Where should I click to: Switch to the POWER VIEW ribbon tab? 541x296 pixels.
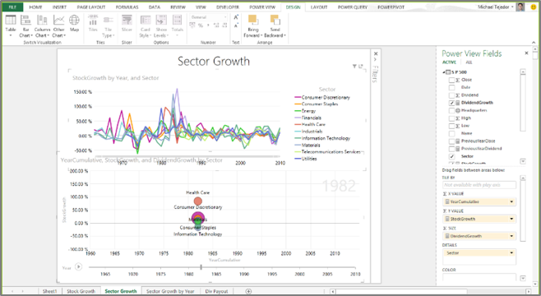pos(262,7)
